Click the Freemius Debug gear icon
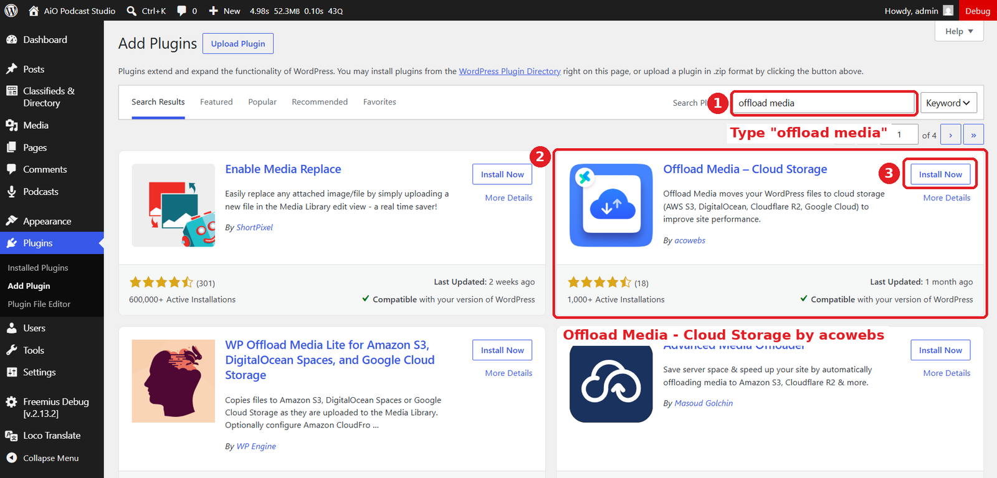997x478 pixels. coord(12,402)
